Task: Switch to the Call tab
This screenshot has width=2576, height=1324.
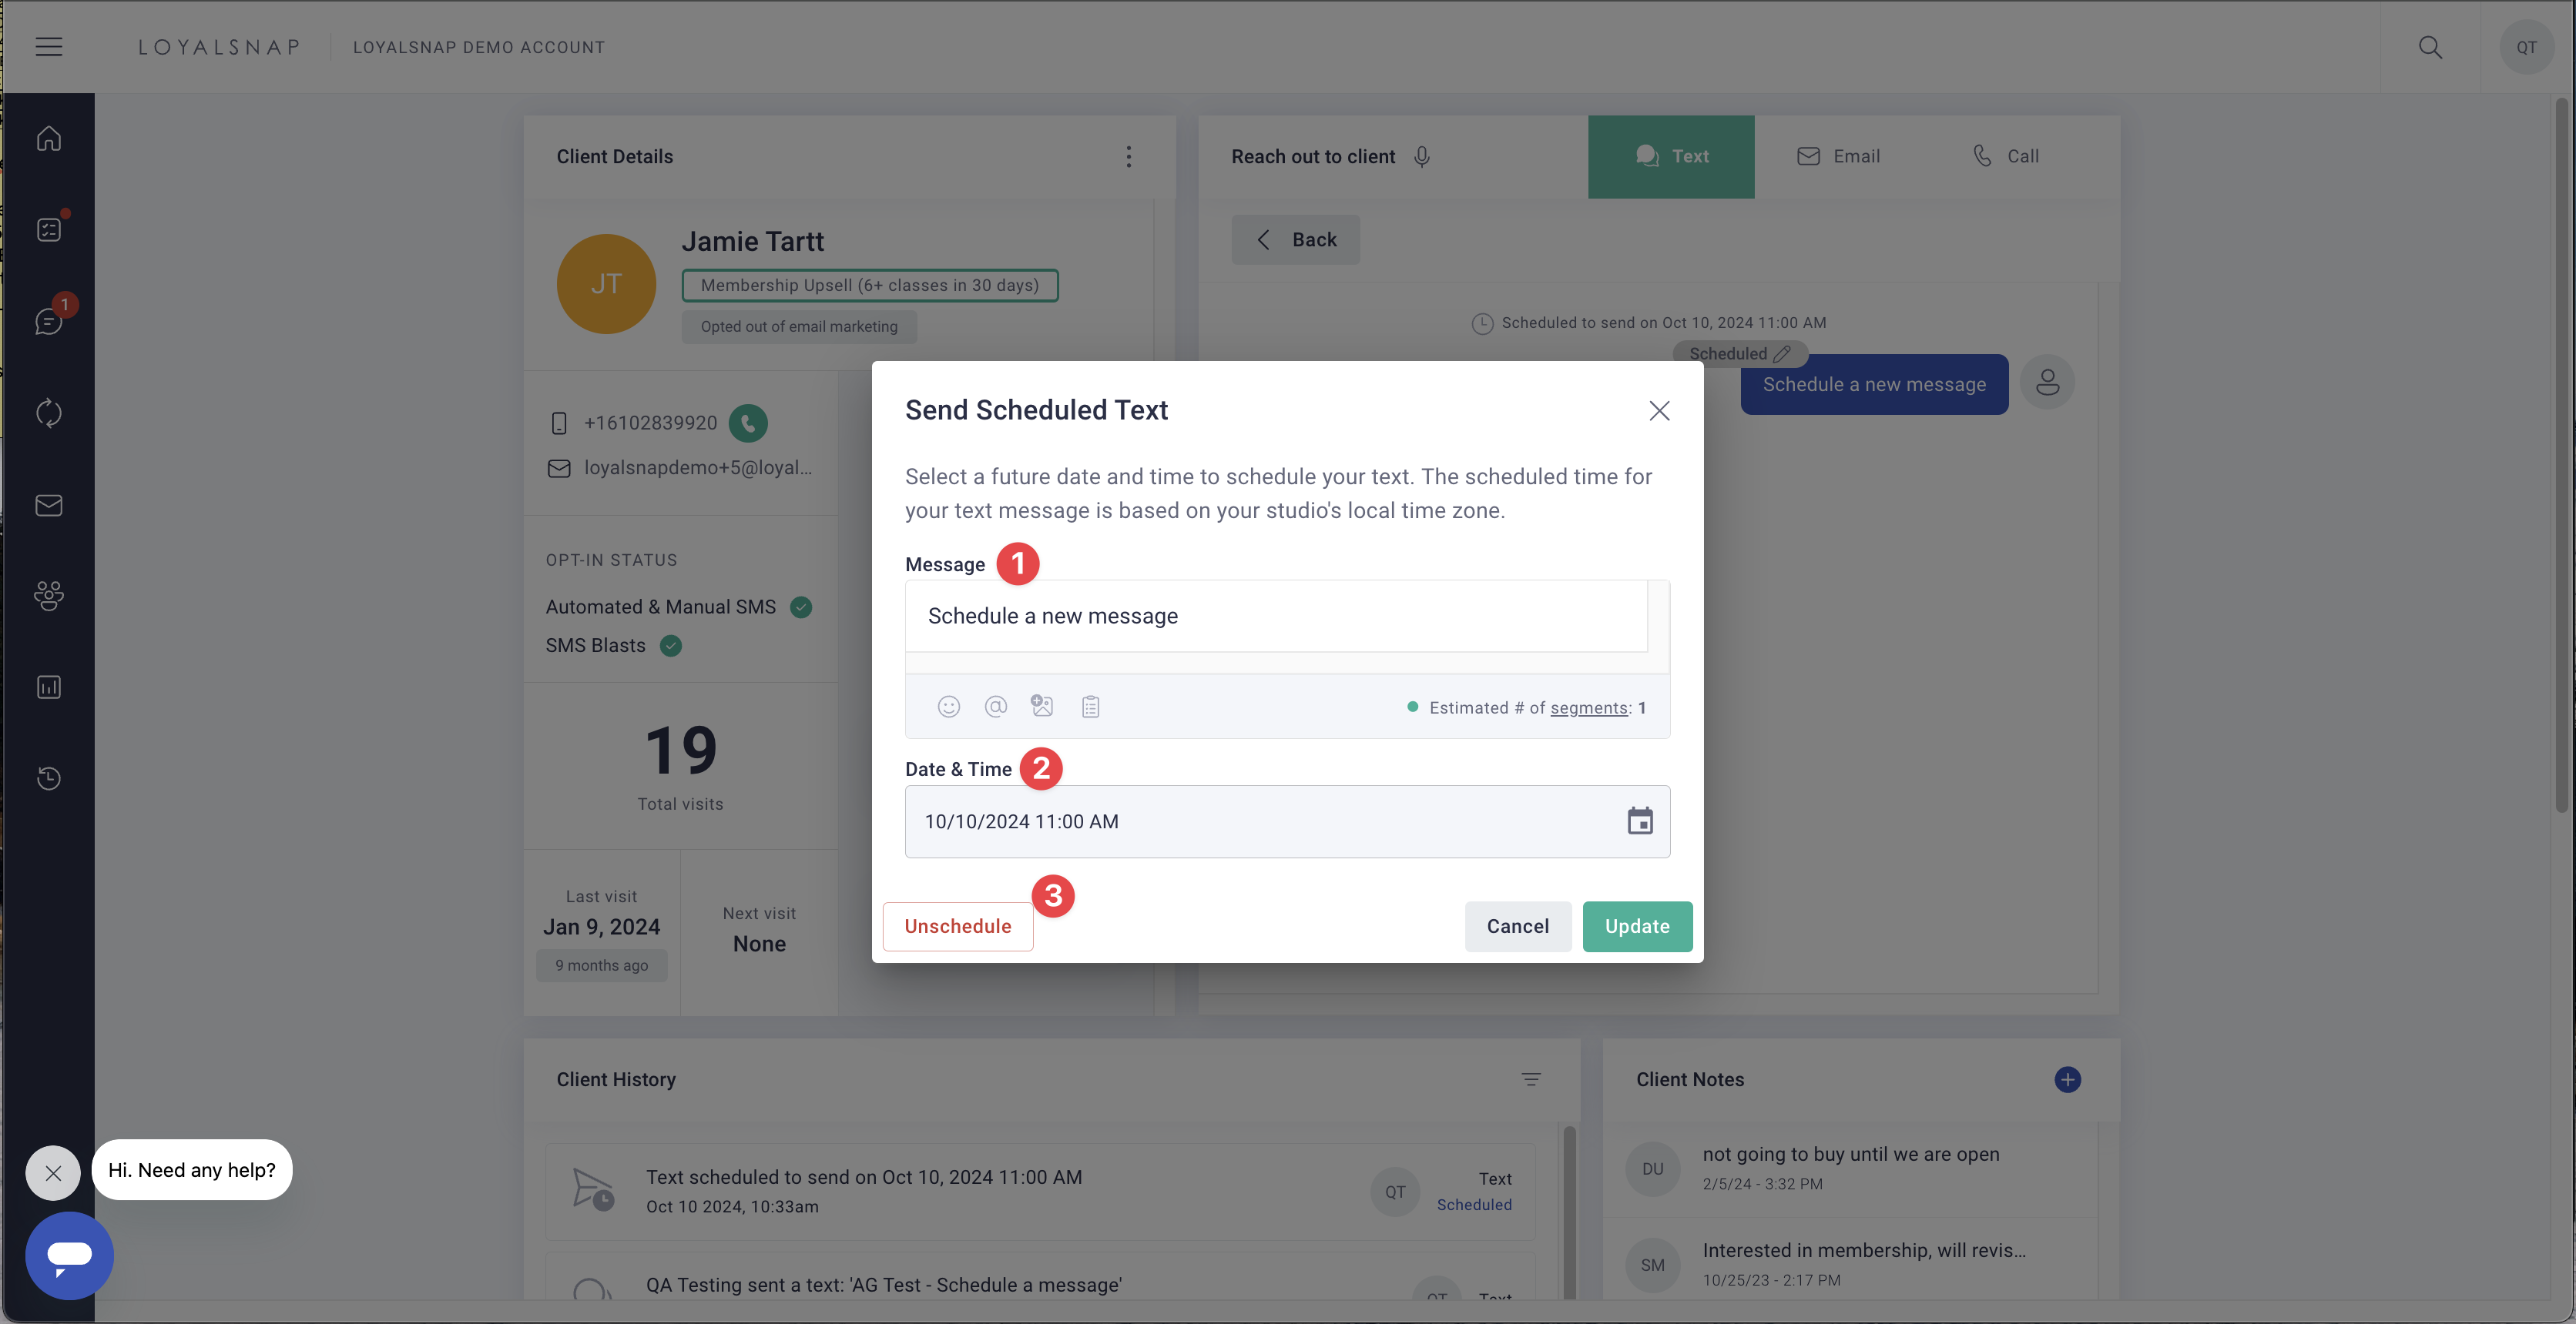Action: point(2005,156)
